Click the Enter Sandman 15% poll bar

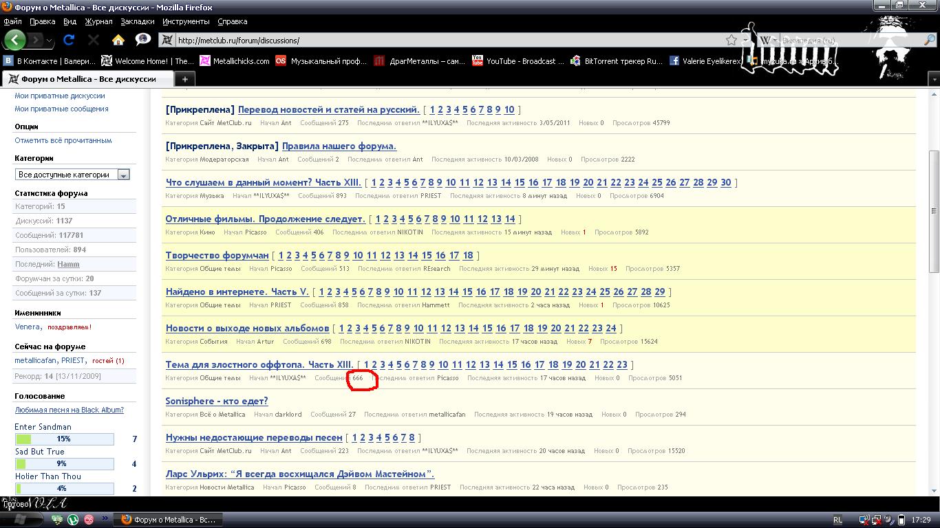click(x=64, y=439)
